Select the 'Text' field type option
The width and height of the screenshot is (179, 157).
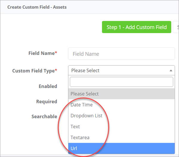[75, 127]
